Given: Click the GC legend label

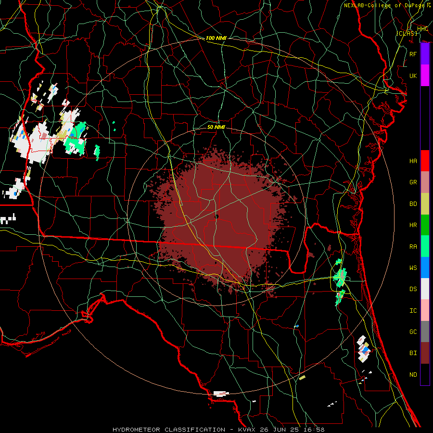Looking at the screenshot, I should coord(413,331).
